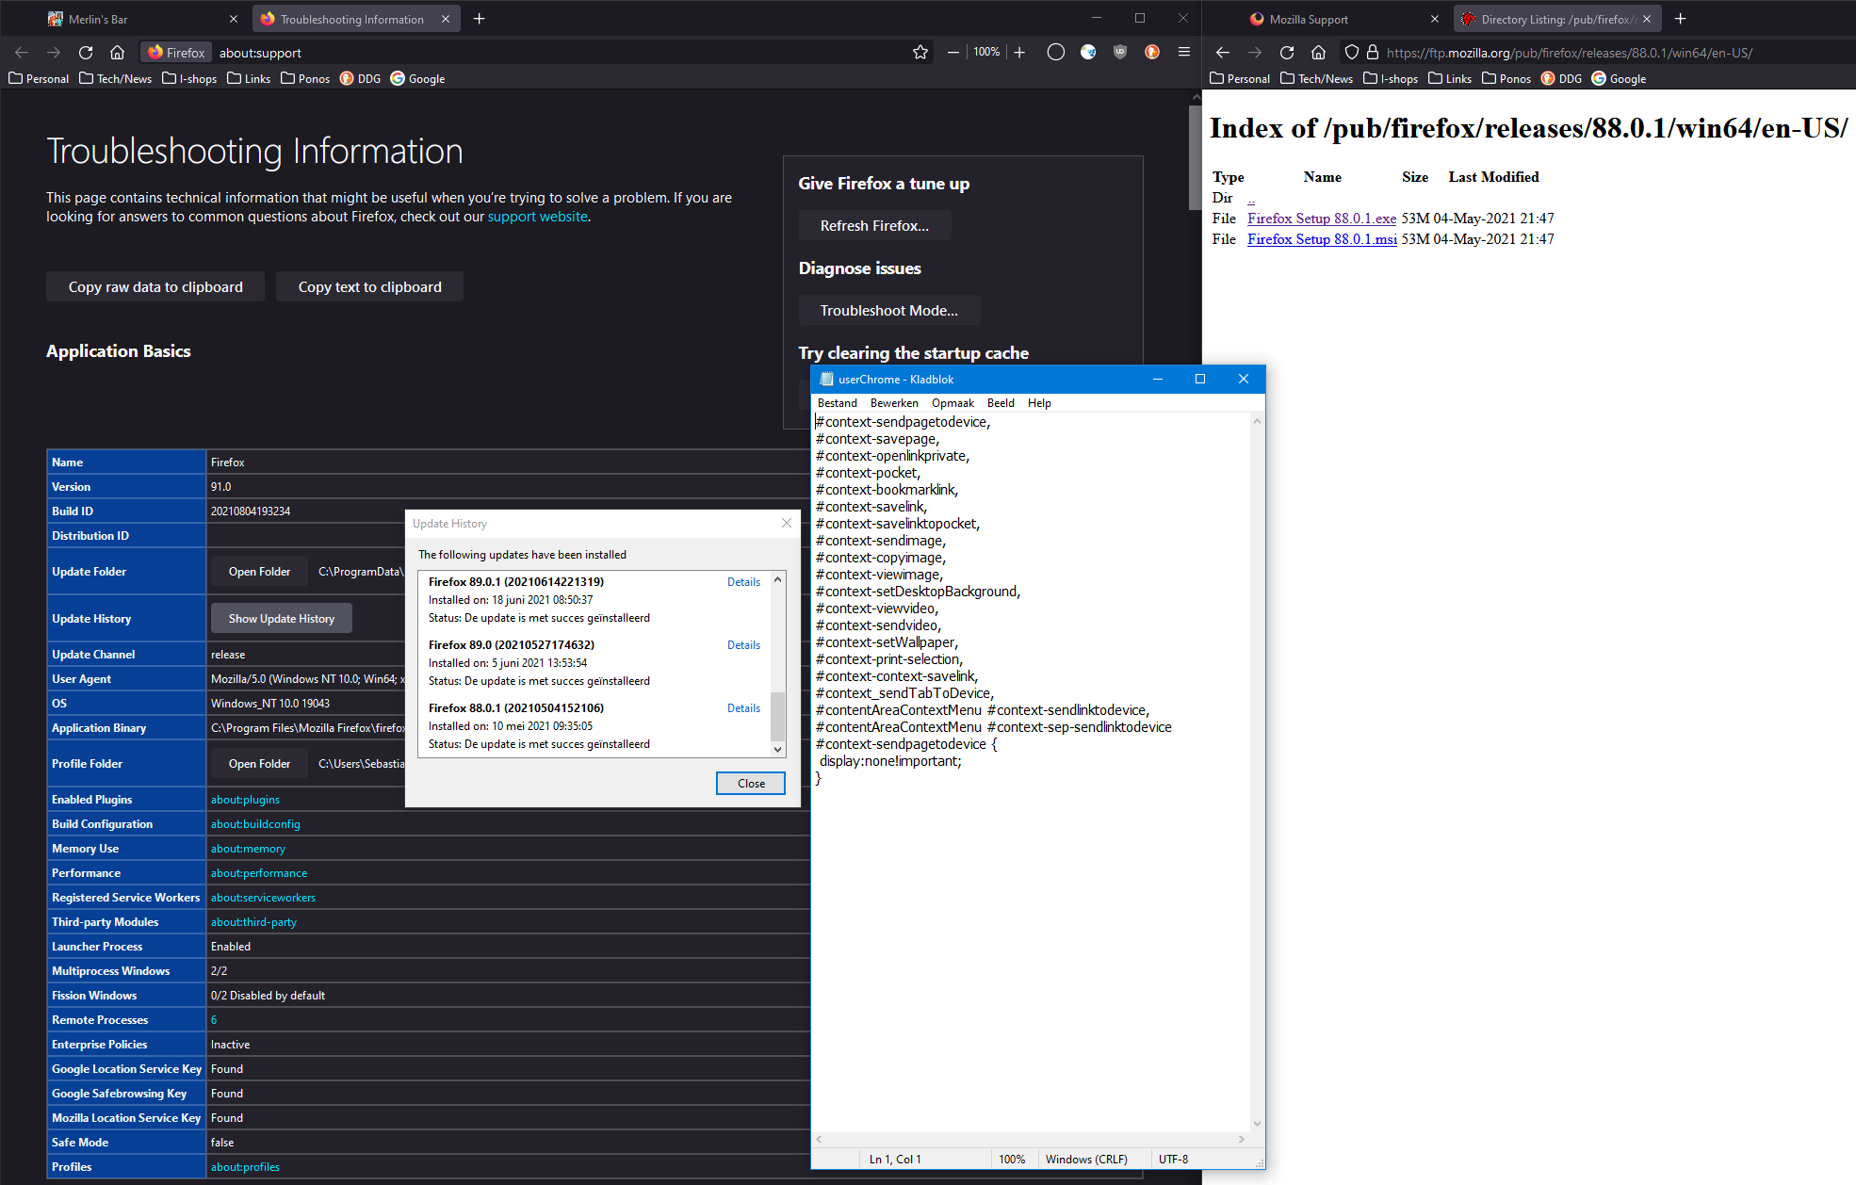1856x1185 pixels.
Task: Download Firefox Setup 88.0.1.exe
Action: pos(1322,219)
